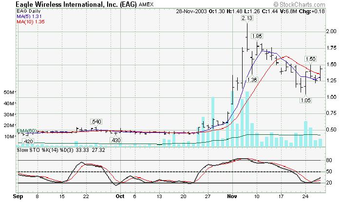Click the AMEX exchange label
This screenshot has height=202, width=341.
click(146, 4)
